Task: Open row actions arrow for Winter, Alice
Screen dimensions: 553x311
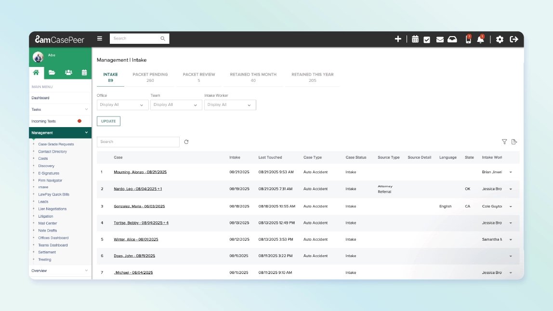Action: click(x=511, y=239)
